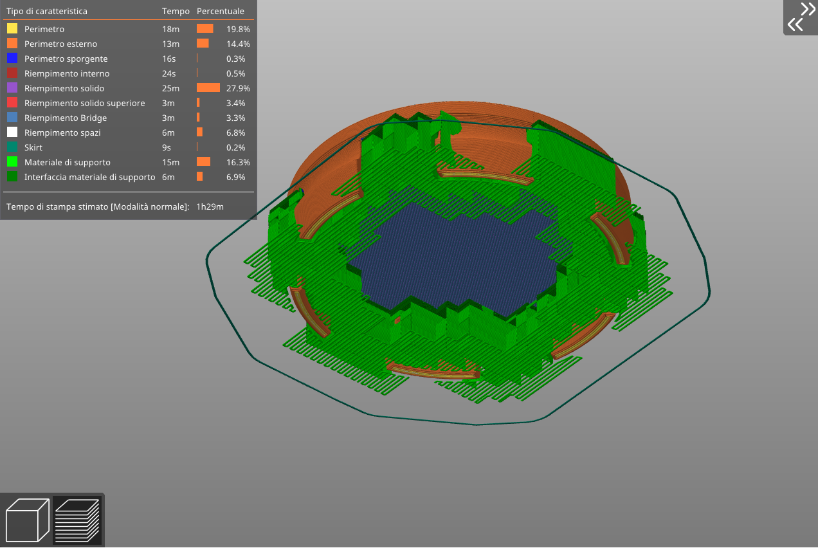818x548 pixels.
Task: Click the yellow Perimetro color swatch
Action: click(12, 29)
